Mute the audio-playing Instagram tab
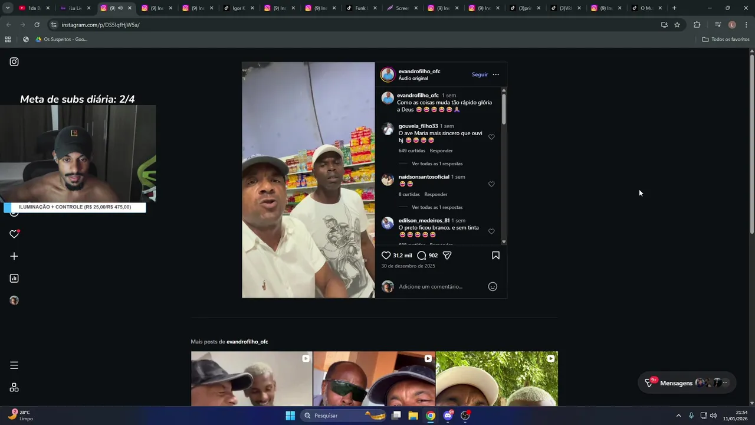Screen dimensions: 755x425 pos(120,8)
